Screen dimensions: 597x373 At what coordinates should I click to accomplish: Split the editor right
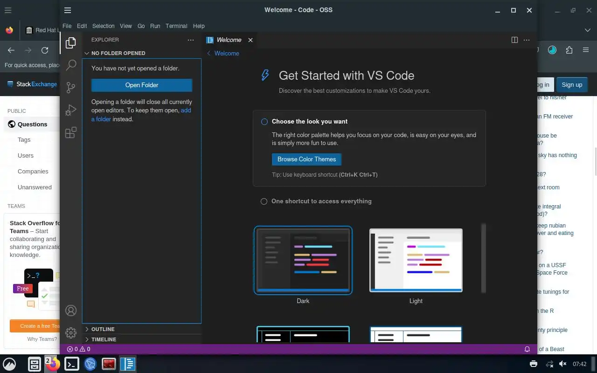pyautogui.click(x=514, y=40)
